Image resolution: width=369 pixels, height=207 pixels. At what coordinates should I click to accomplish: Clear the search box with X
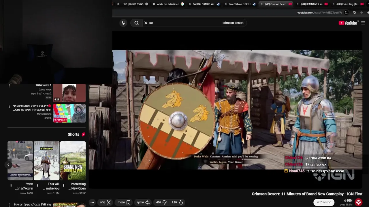click(146, 23)
